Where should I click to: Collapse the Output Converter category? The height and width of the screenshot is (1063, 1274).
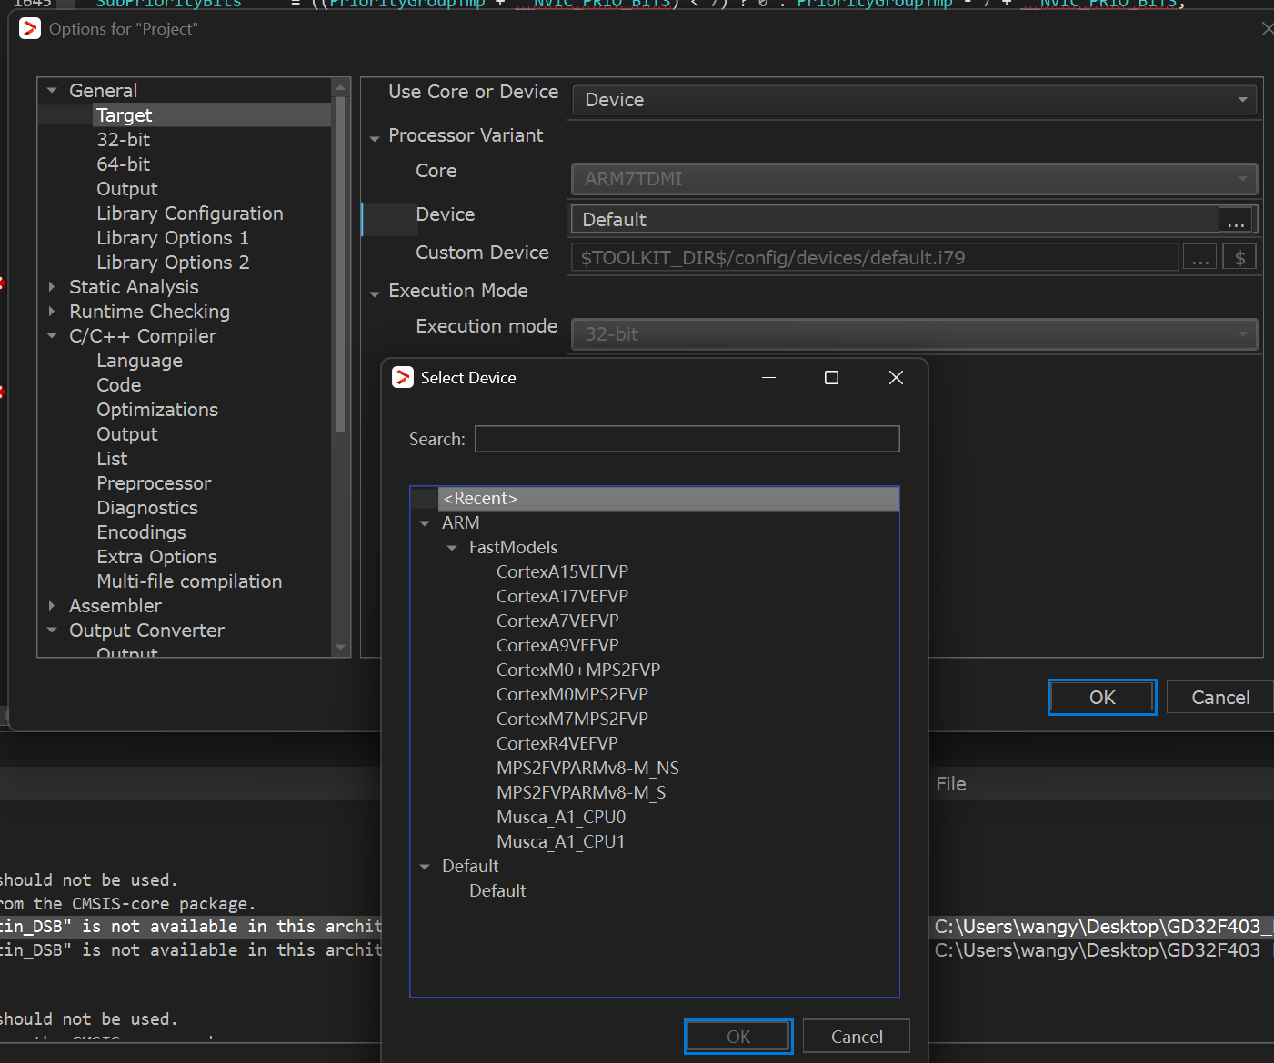[52, 631]
